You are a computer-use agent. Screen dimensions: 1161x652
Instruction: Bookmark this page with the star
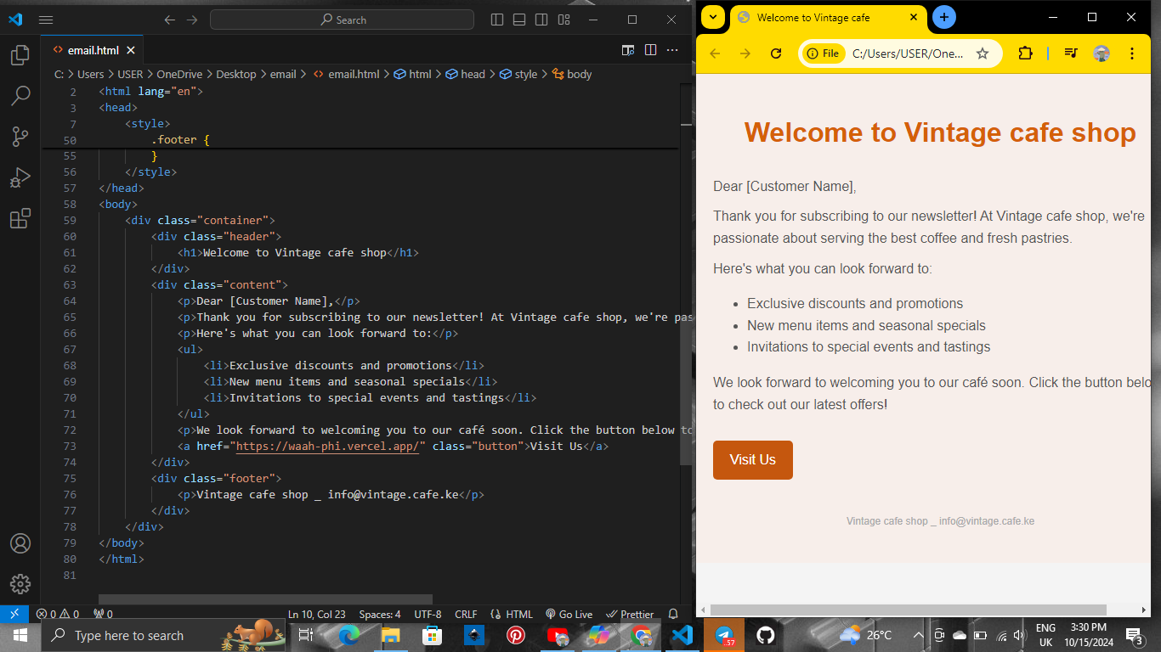[983, 53]
